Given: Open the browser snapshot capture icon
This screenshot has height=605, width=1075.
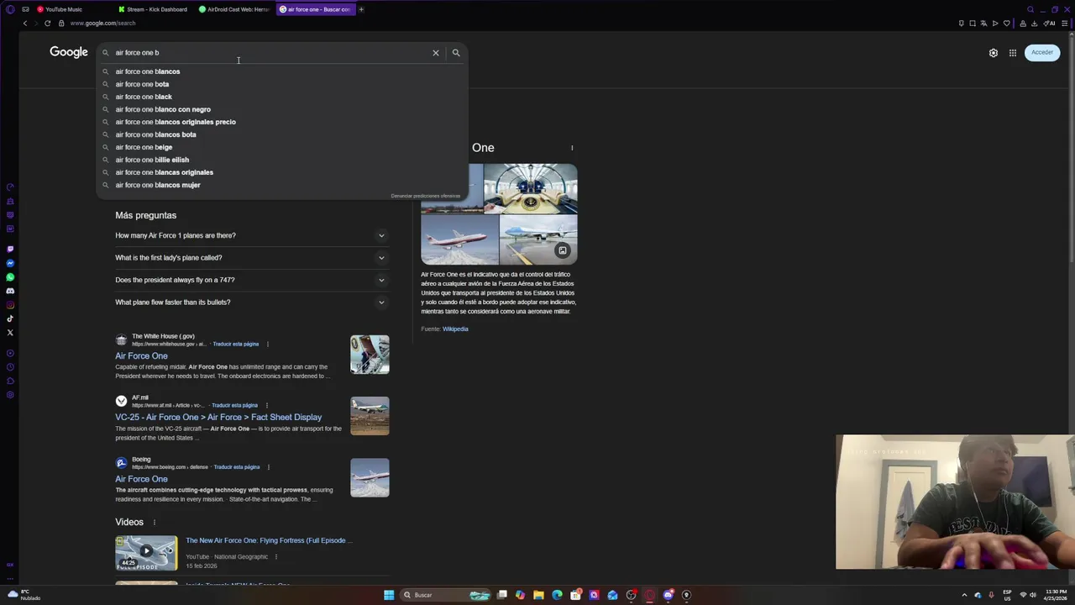Looking at the screenshot, I should 973,24.
